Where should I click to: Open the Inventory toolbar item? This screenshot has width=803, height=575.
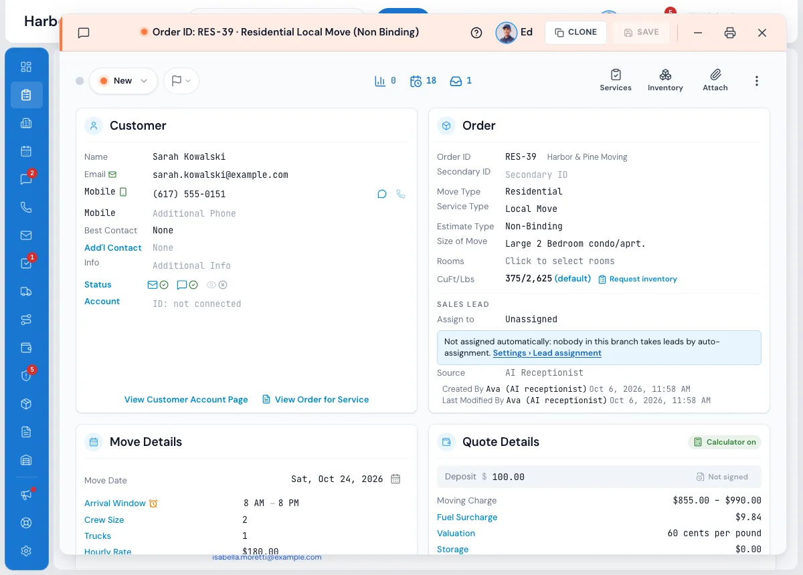[x=665, y=80]
